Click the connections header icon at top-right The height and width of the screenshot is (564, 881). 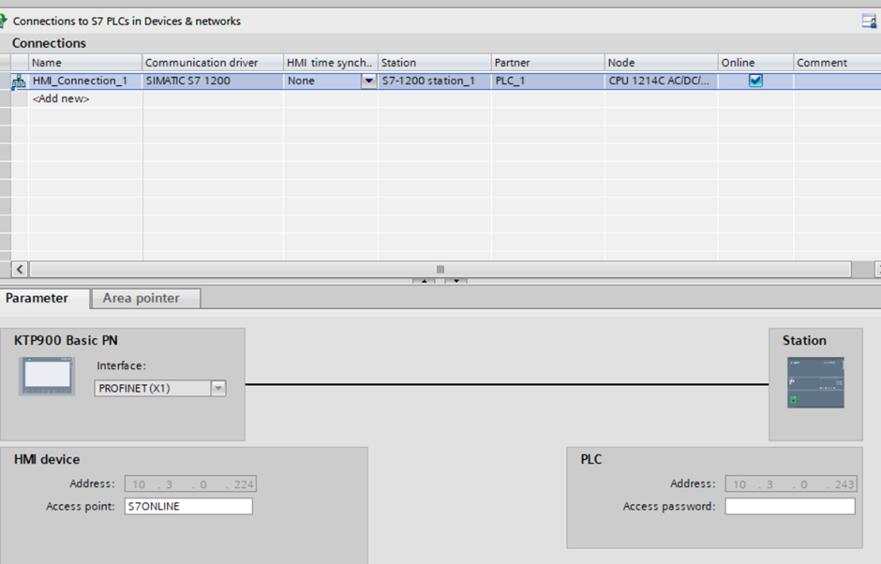869,22
